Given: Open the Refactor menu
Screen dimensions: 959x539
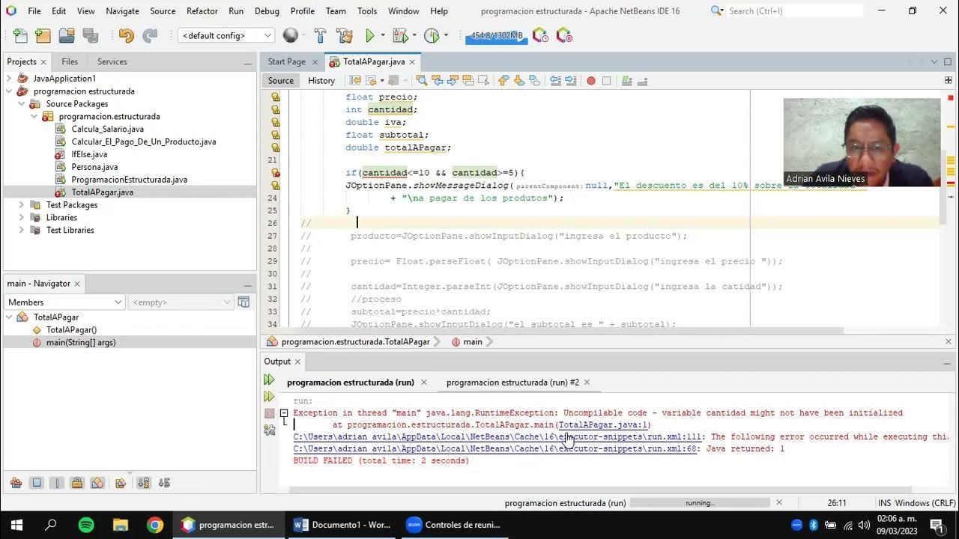Looking at the screenshot, I should point(202,11).
